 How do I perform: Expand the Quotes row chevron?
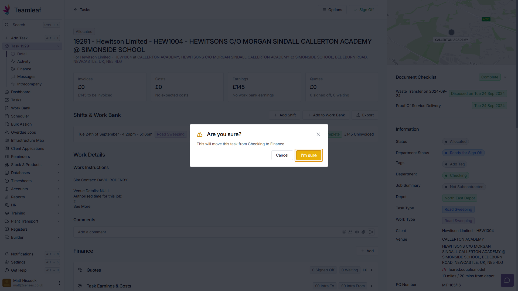[372, 270]
